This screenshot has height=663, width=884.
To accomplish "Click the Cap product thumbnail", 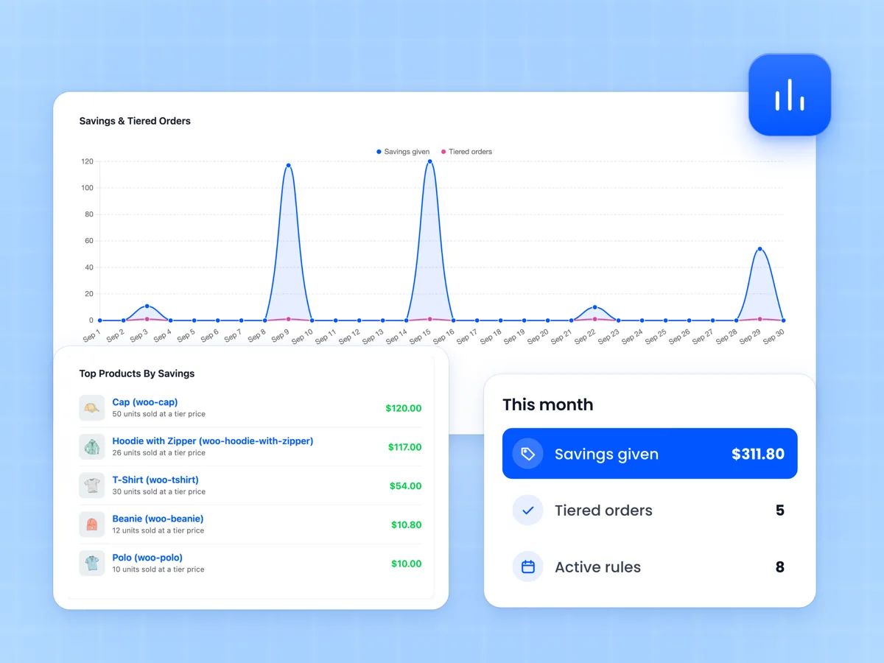I will click(92, 407).
